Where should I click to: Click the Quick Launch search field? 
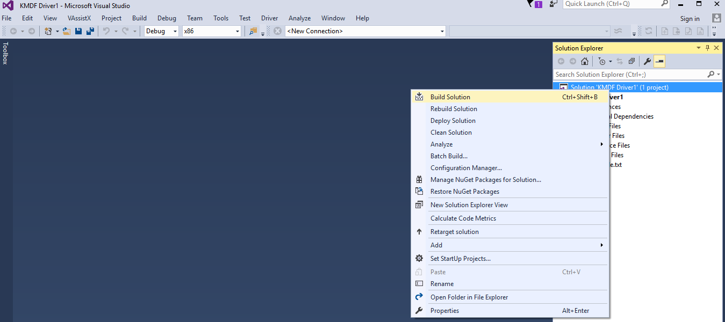click(611, 4)
